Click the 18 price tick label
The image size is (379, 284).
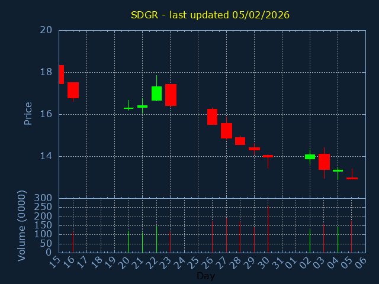[47, 72]
